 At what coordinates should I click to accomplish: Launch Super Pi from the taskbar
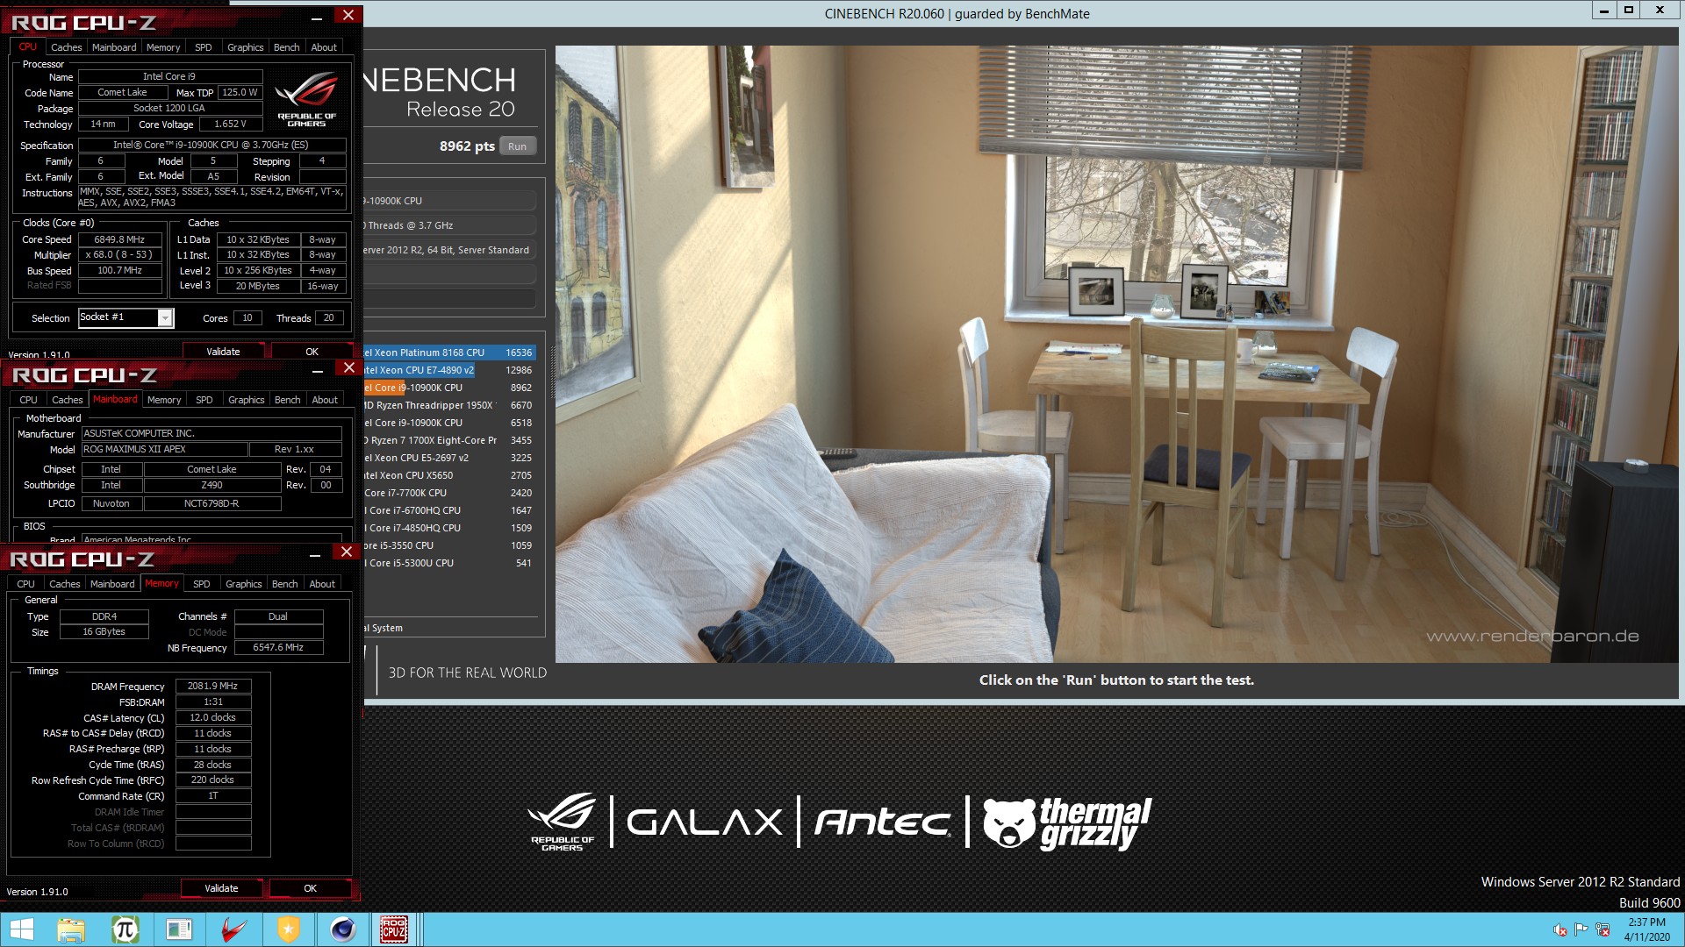pos(125,929)
